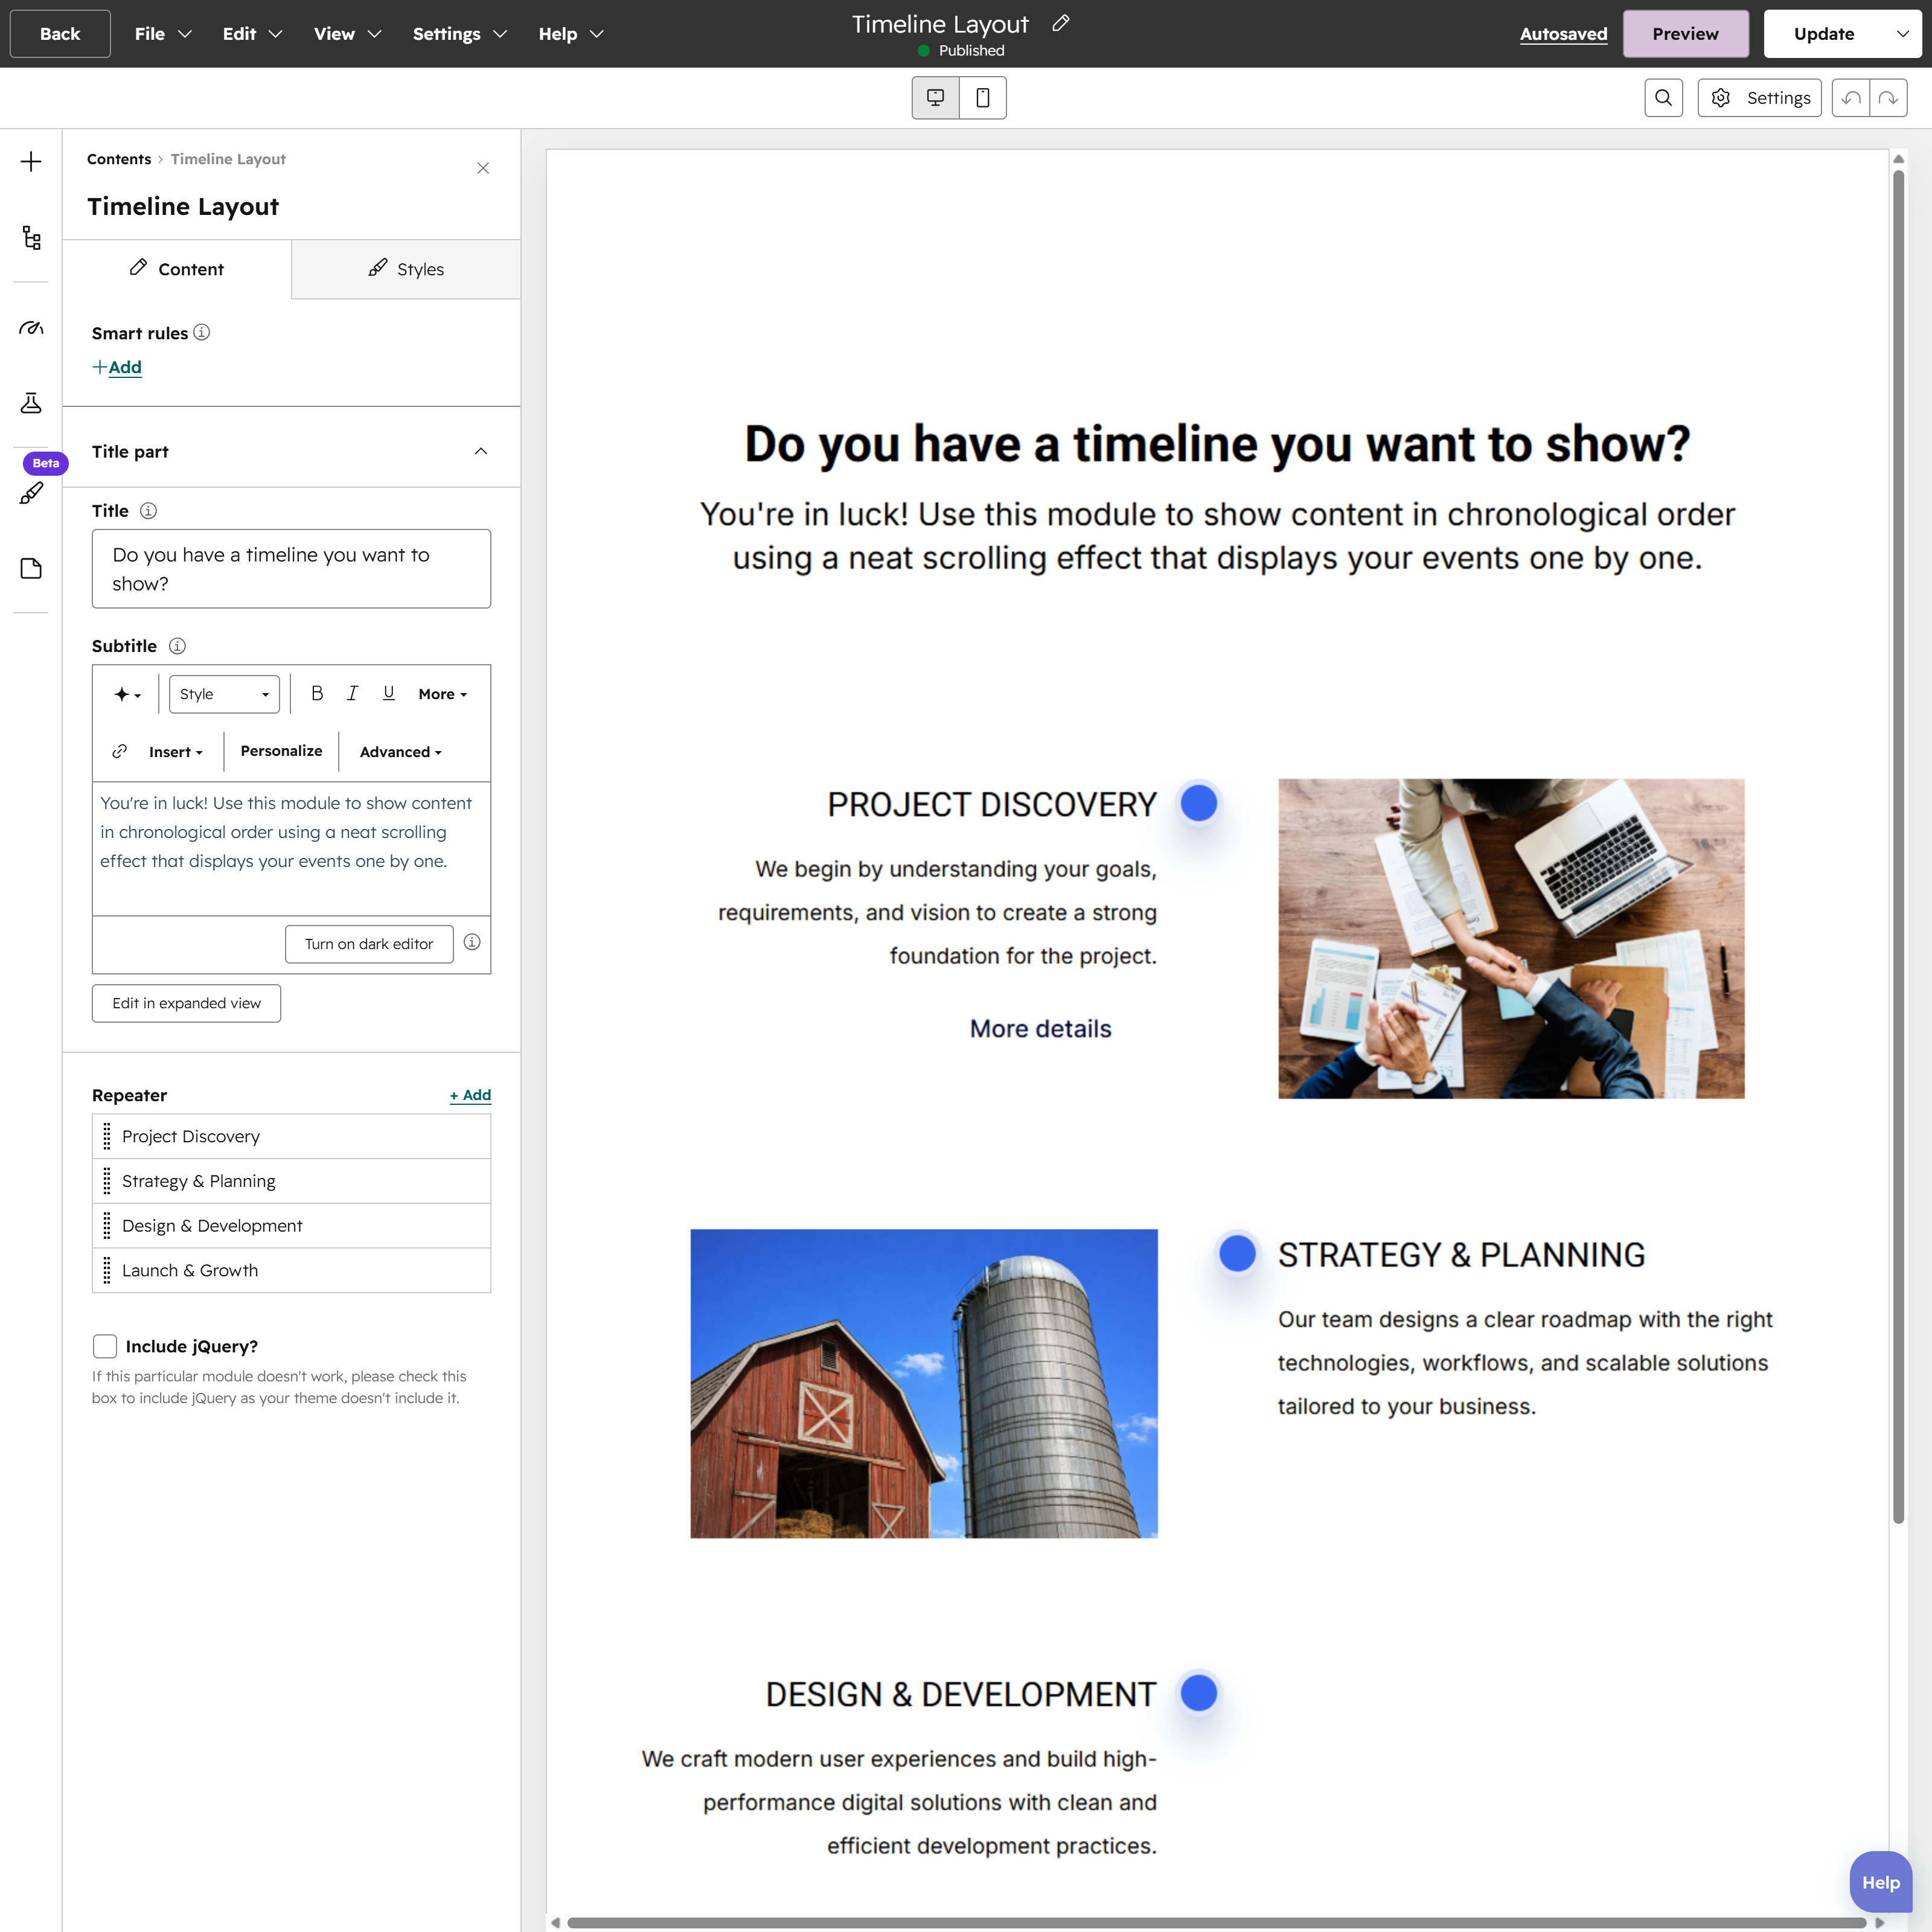The image size is (1932, 1932).
Task: Select the Content tab
Action: tap(177, 269)
